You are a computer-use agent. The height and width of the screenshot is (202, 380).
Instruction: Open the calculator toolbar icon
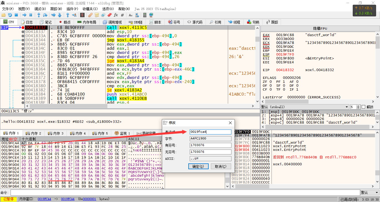point(145,15)
